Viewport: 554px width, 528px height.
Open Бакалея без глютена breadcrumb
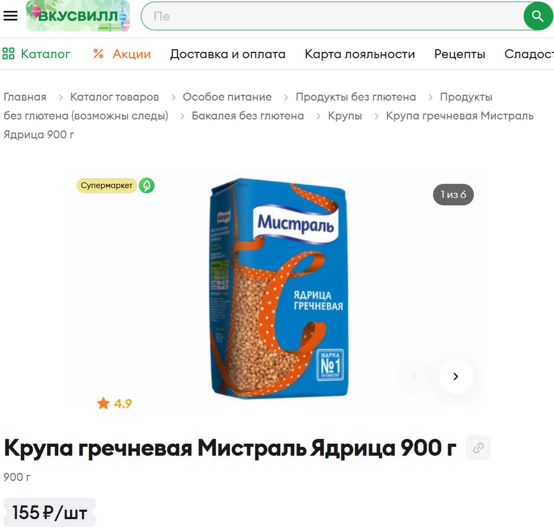pos(248,116)
